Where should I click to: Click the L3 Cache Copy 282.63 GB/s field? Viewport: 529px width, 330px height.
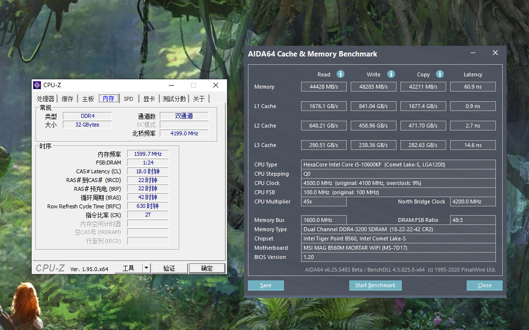coord(423,145)
